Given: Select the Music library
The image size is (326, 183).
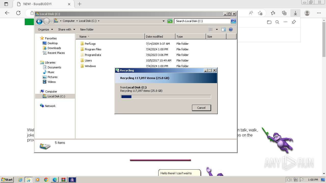Looking at the screenshot, I should click(51, 72).
